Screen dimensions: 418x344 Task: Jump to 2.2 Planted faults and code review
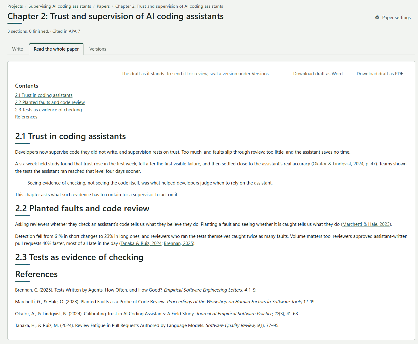pos(50,102)
